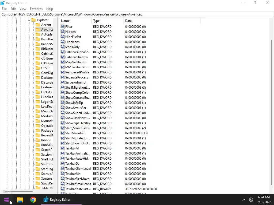
Task: Open the File menu
Action: 4,9
